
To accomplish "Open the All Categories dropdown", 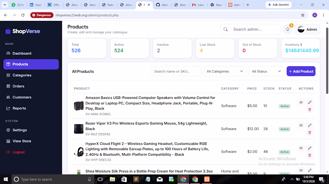I will pyautogui.click(x=225, y=71).
